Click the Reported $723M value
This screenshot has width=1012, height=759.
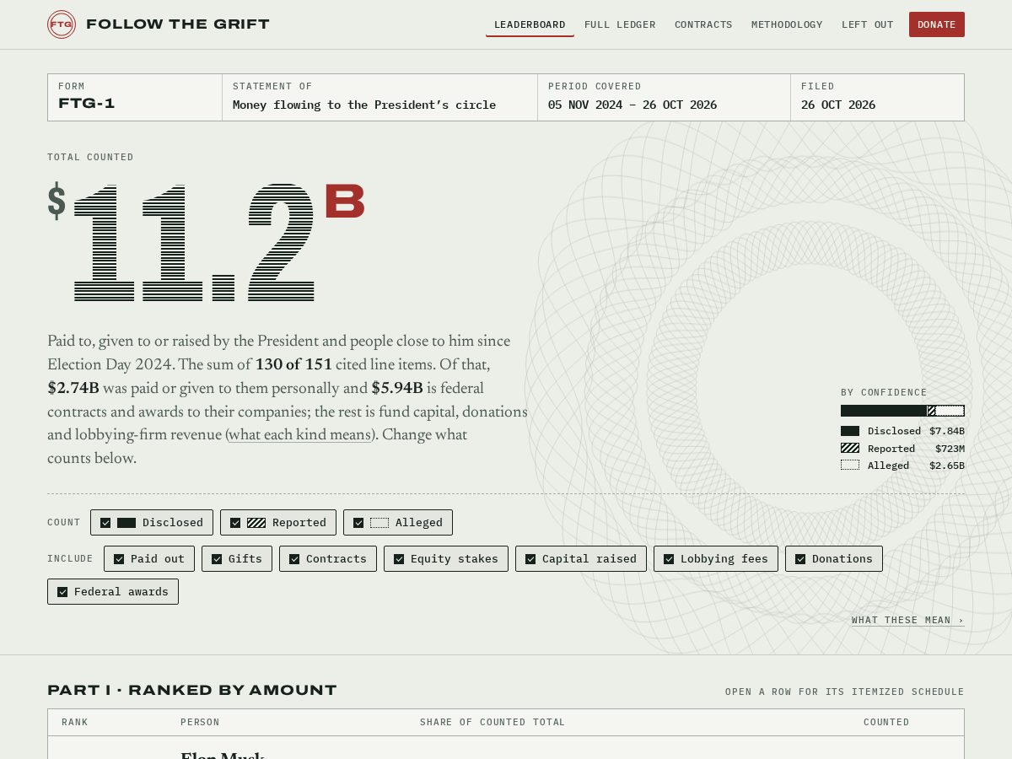tap(950, 449)
